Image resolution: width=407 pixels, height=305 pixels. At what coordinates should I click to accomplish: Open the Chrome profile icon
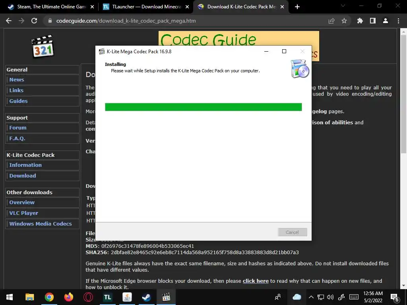(x=386, y=21)
